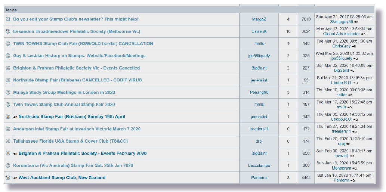386x192 pixels.
Task: Click the sticky topic icon beside the newsletter topic
Action: pos(8,19)
